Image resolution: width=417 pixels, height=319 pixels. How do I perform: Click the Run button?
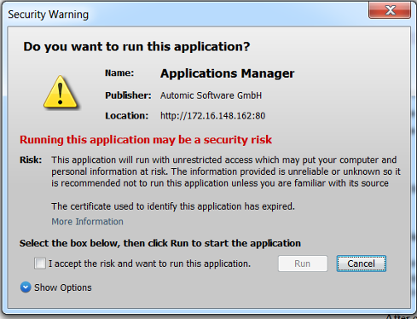(303, 264)
